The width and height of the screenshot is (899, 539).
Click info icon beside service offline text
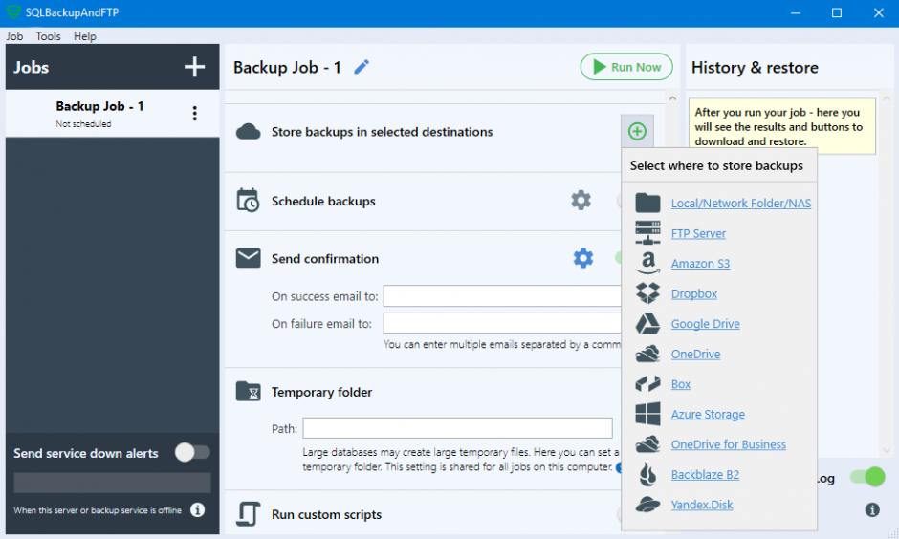point(197,509)
